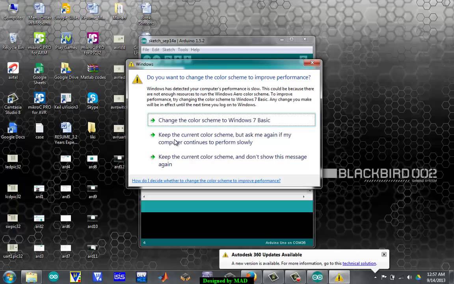The width and height of the screenshot is (454, 284).
Task: Open the ISIS taskbar shortcut
Action: [119, 277]
